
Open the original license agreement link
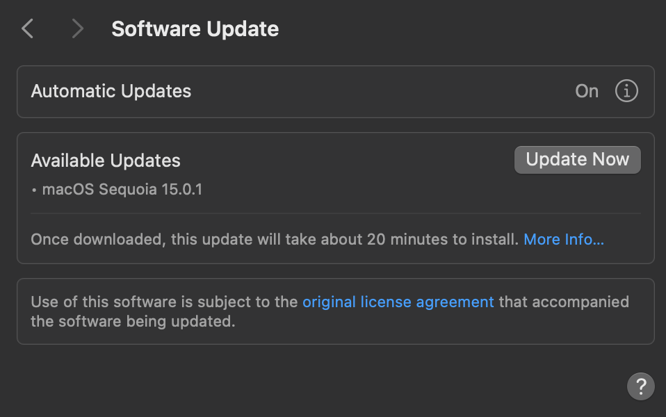tap(398, 302)
